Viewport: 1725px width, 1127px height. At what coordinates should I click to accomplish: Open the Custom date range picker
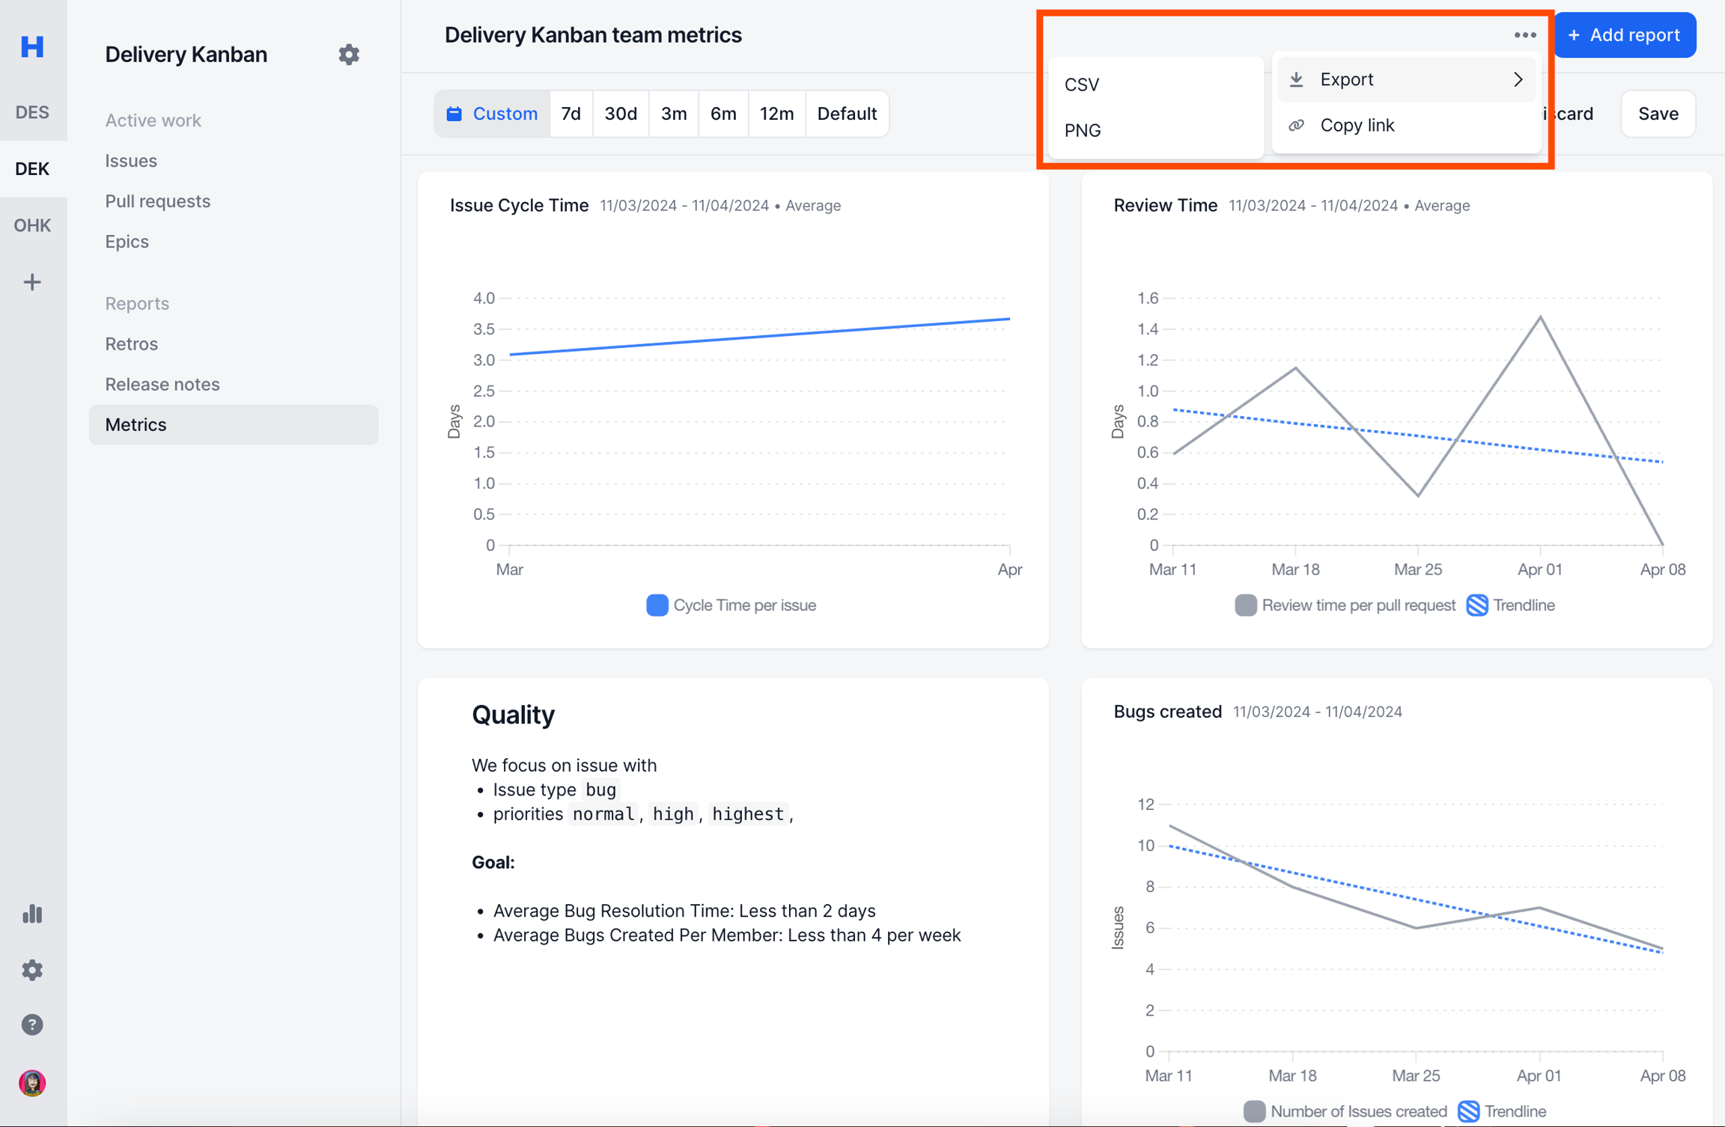click(492, 114)
